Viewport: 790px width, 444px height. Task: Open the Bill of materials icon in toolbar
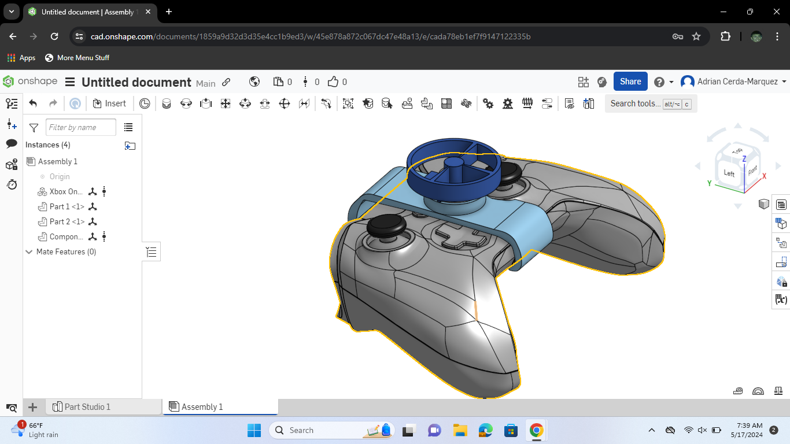point(589,103)
